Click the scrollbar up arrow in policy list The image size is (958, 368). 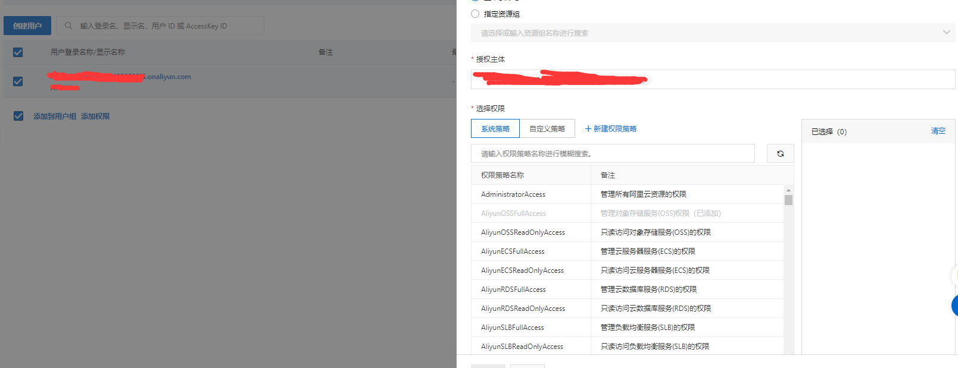788,191
